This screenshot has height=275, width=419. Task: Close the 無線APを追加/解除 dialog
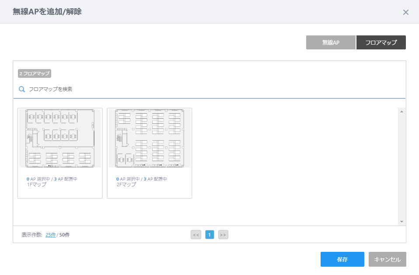[405, 12]
